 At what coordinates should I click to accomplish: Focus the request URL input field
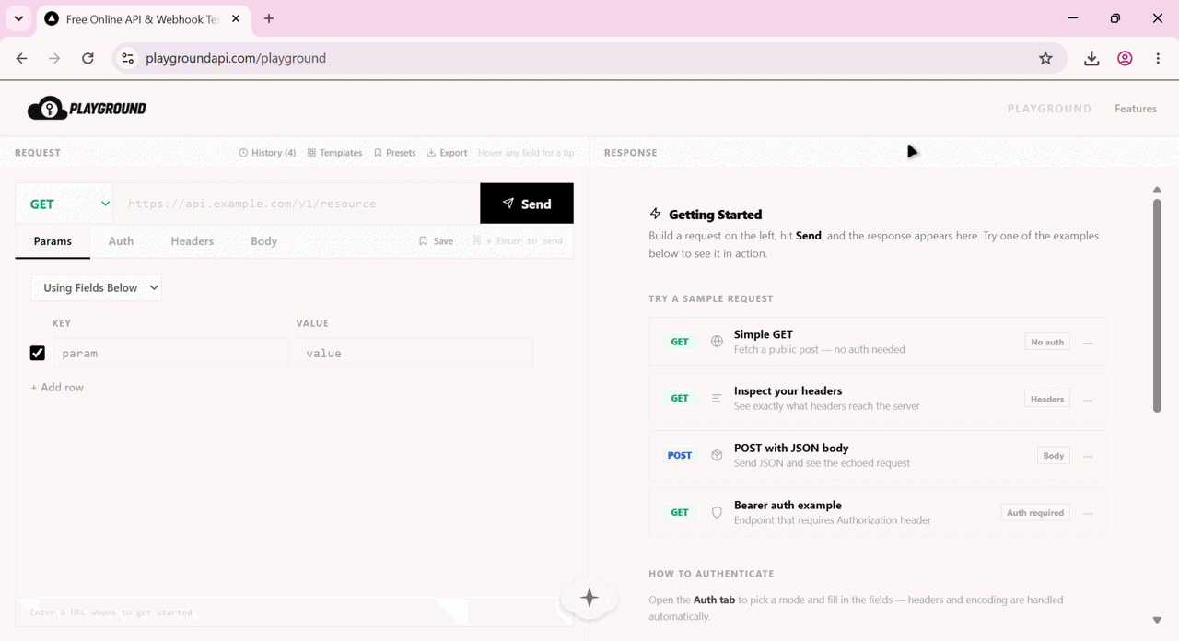tap(297, 204)
